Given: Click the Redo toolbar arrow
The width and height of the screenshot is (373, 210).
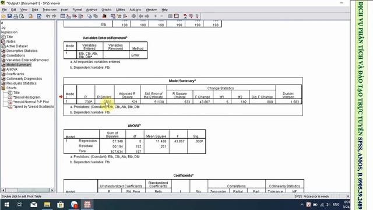Looking at the screenshot, I should 54,16.
